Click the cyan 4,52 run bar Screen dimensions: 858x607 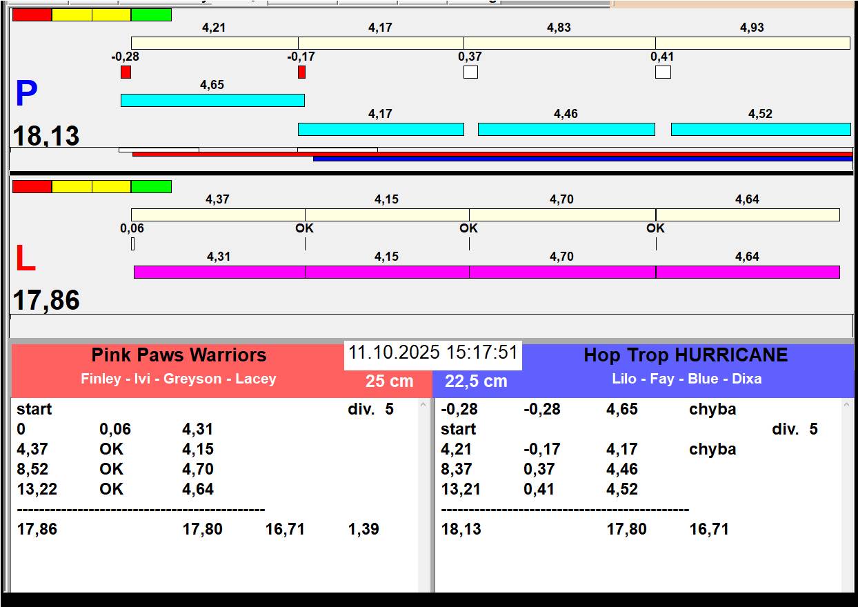coord(760,129)
